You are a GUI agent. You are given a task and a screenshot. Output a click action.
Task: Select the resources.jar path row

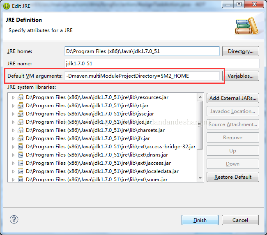pos(97,97)
